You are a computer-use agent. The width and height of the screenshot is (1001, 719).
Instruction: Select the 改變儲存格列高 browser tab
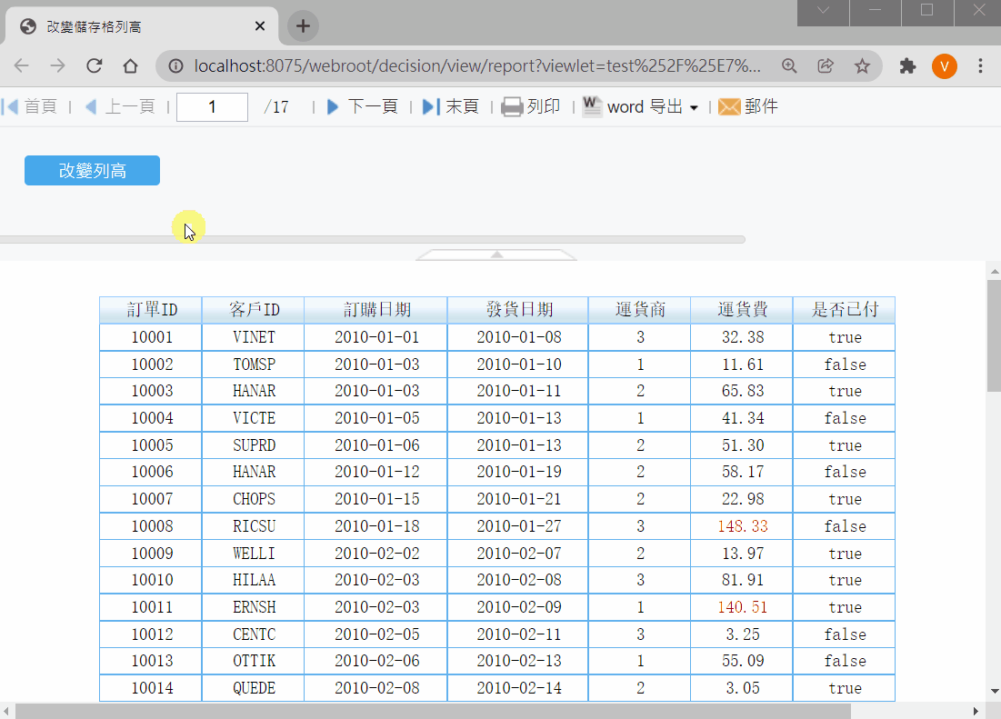coord(136,26)
